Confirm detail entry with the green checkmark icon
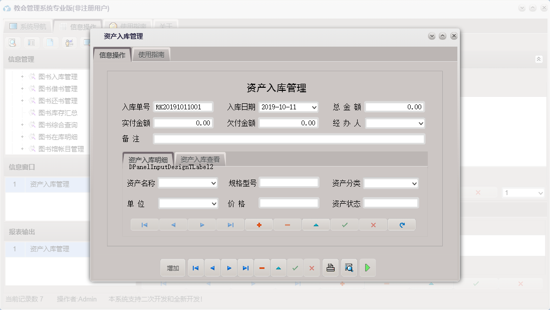The width and height of the screenshot is (550, 310). pos(344,225)
